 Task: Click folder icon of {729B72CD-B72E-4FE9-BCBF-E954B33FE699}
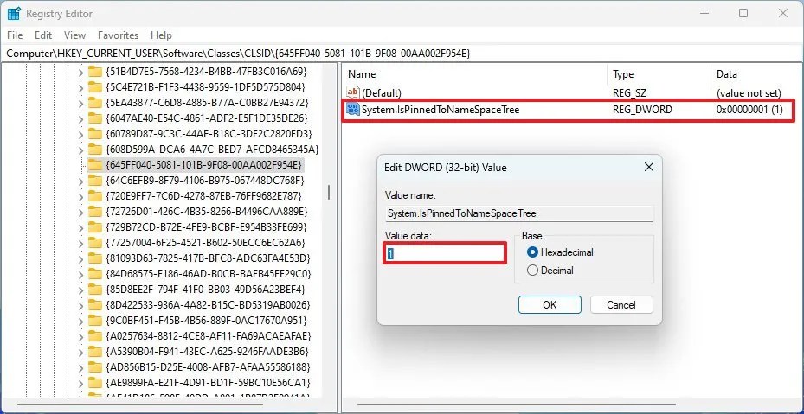pos(95,227)
